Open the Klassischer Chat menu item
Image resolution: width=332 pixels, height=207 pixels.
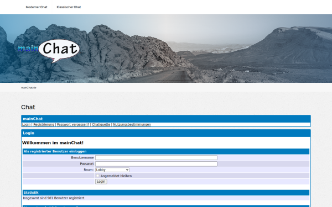69,7
